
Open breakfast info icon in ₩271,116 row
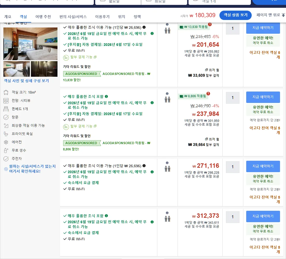144,166
